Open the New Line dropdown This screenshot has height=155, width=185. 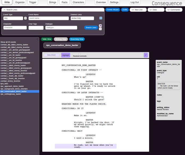tap(138, 10)
